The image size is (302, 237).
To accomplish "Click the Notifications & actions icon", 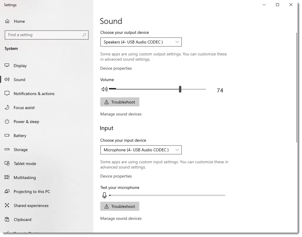I will click(x=7, y=94).
